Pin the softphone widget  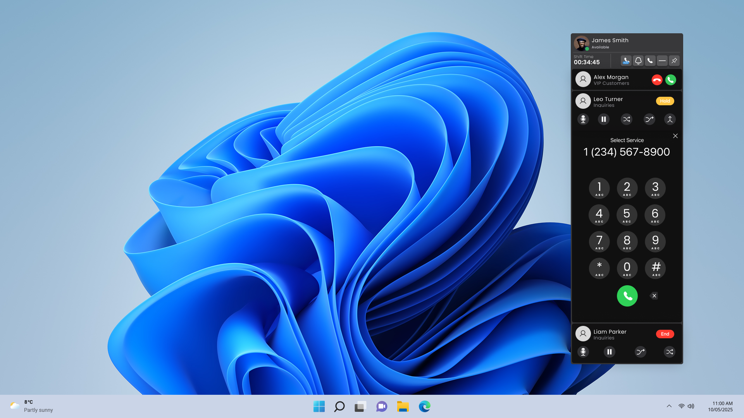674,61
